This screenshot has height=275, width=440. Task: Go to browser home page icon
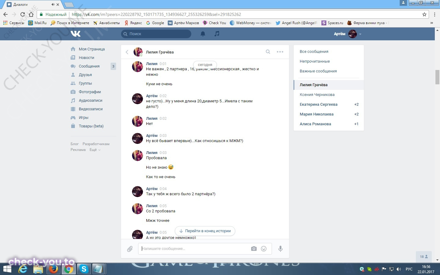31,14
